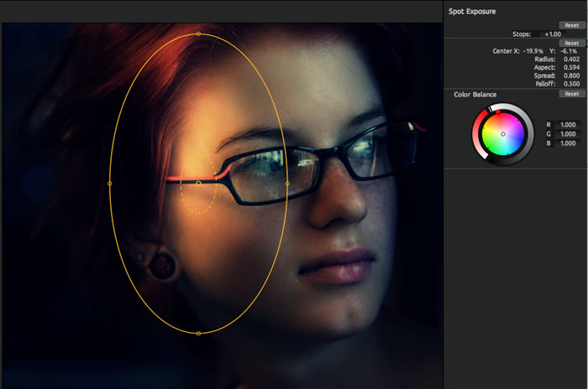Image resolution: width=588 pixels, height=389 pixels.
Task: Click the top handle of the spot ellipse
Action: (198, 34)
